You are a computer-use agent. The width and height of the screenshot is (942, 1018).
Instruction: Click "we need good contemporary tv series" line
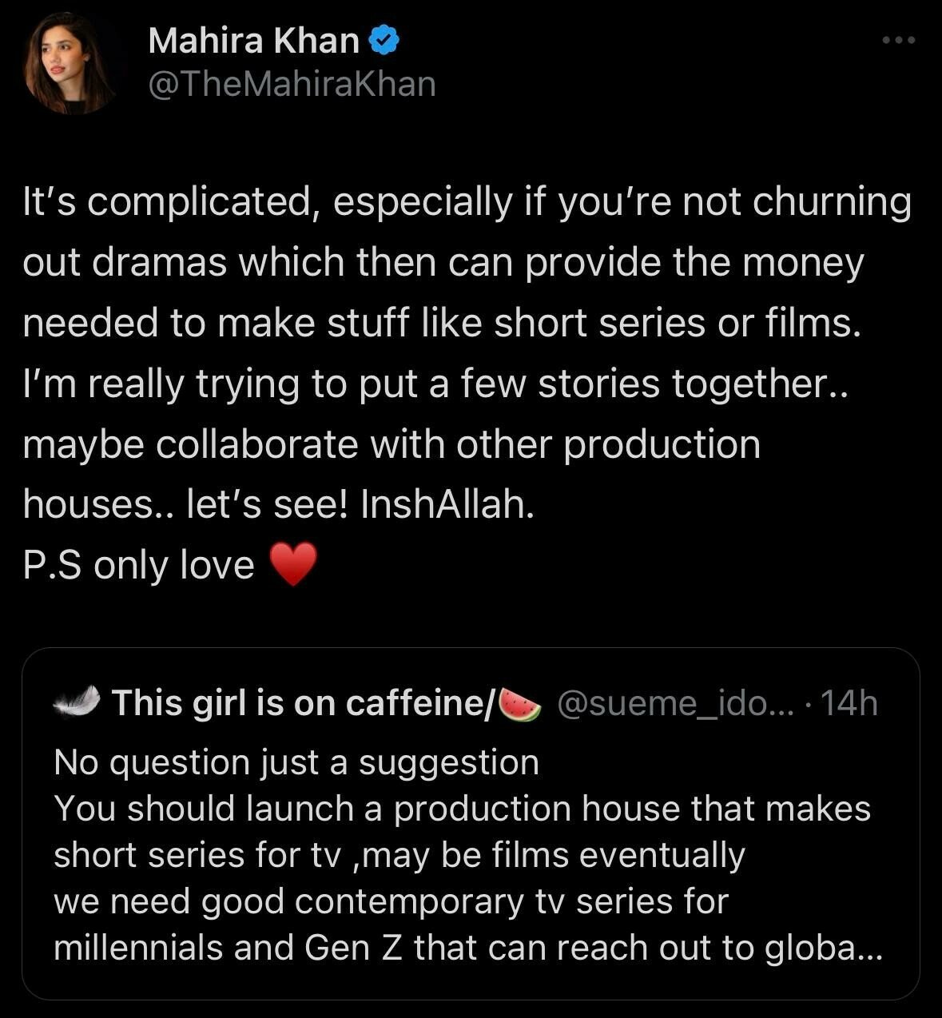[391, 901]
